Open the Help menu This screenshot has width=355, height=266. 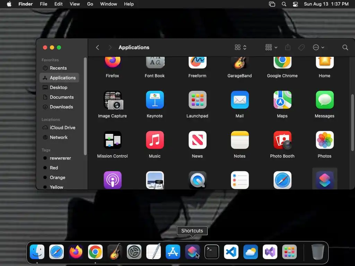(x=129, y=4)
